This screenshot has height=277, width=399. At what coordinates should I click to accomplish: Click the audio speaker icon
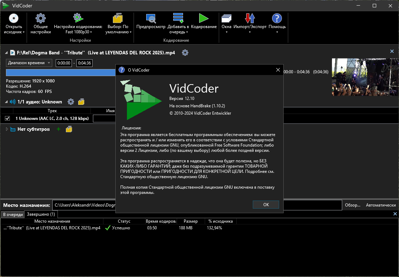12,102
